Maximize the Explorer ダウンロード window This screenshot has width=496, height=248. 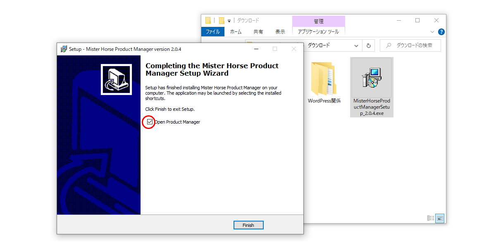417,20
